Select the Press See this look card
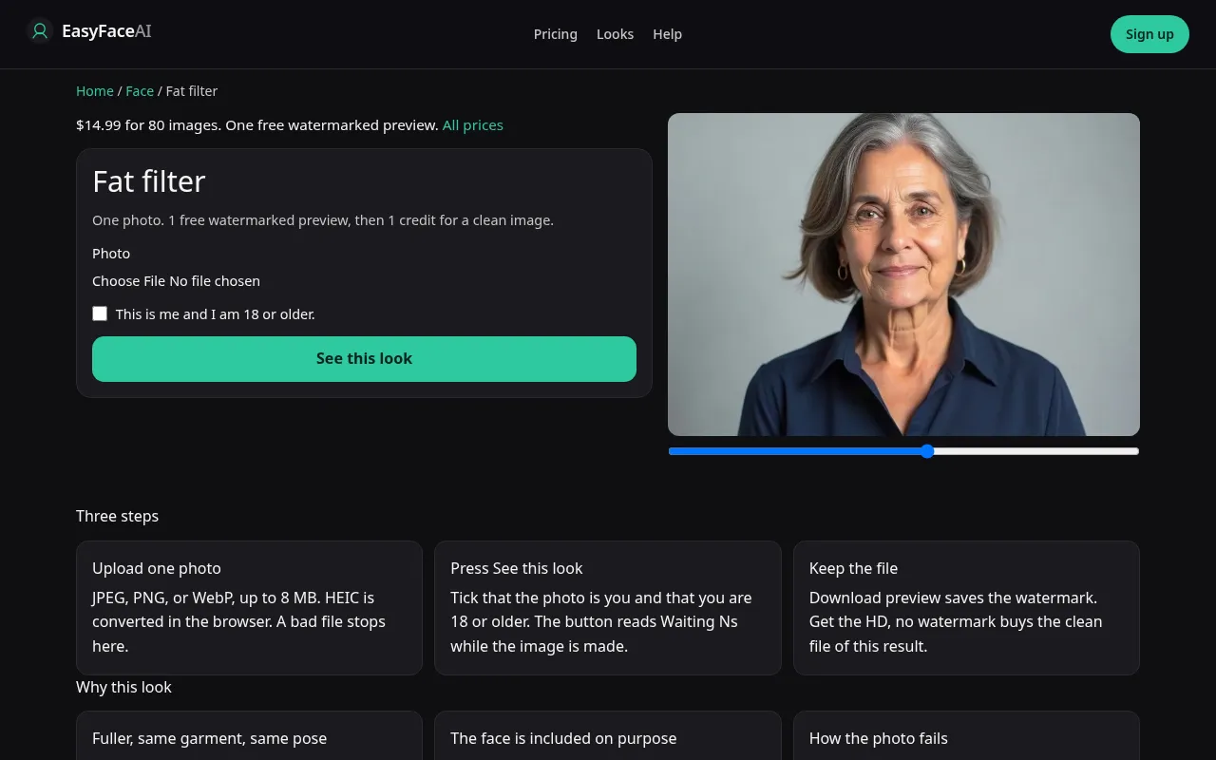This screenshot has height=760, width=1216. point(608,608)
